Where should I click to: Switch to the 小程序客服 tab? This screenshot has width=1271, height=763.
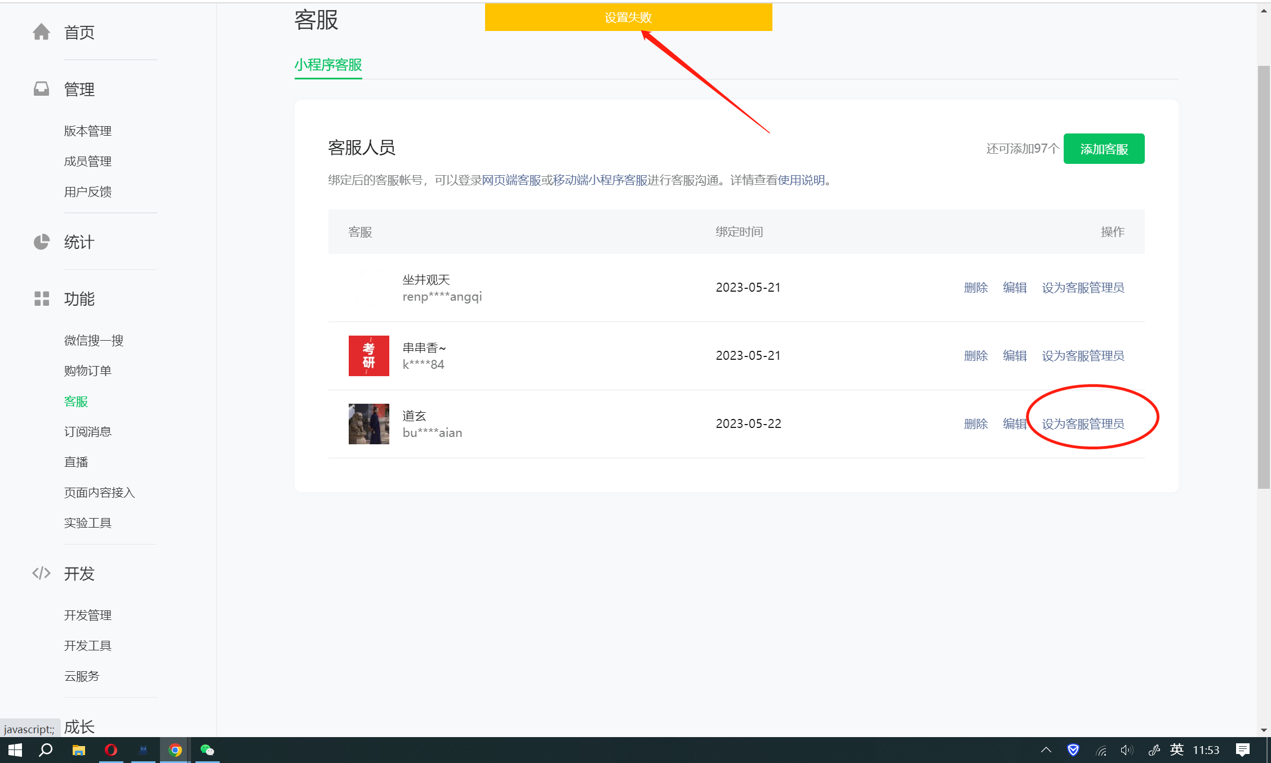328,65
